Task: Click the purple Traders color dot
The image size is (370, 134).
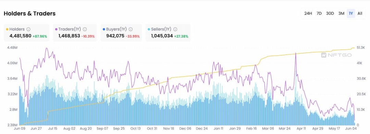Action: point(56,29)
